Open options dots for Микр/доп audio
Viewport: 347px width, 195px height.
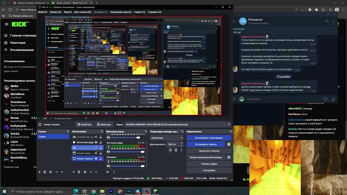point(108,161)
